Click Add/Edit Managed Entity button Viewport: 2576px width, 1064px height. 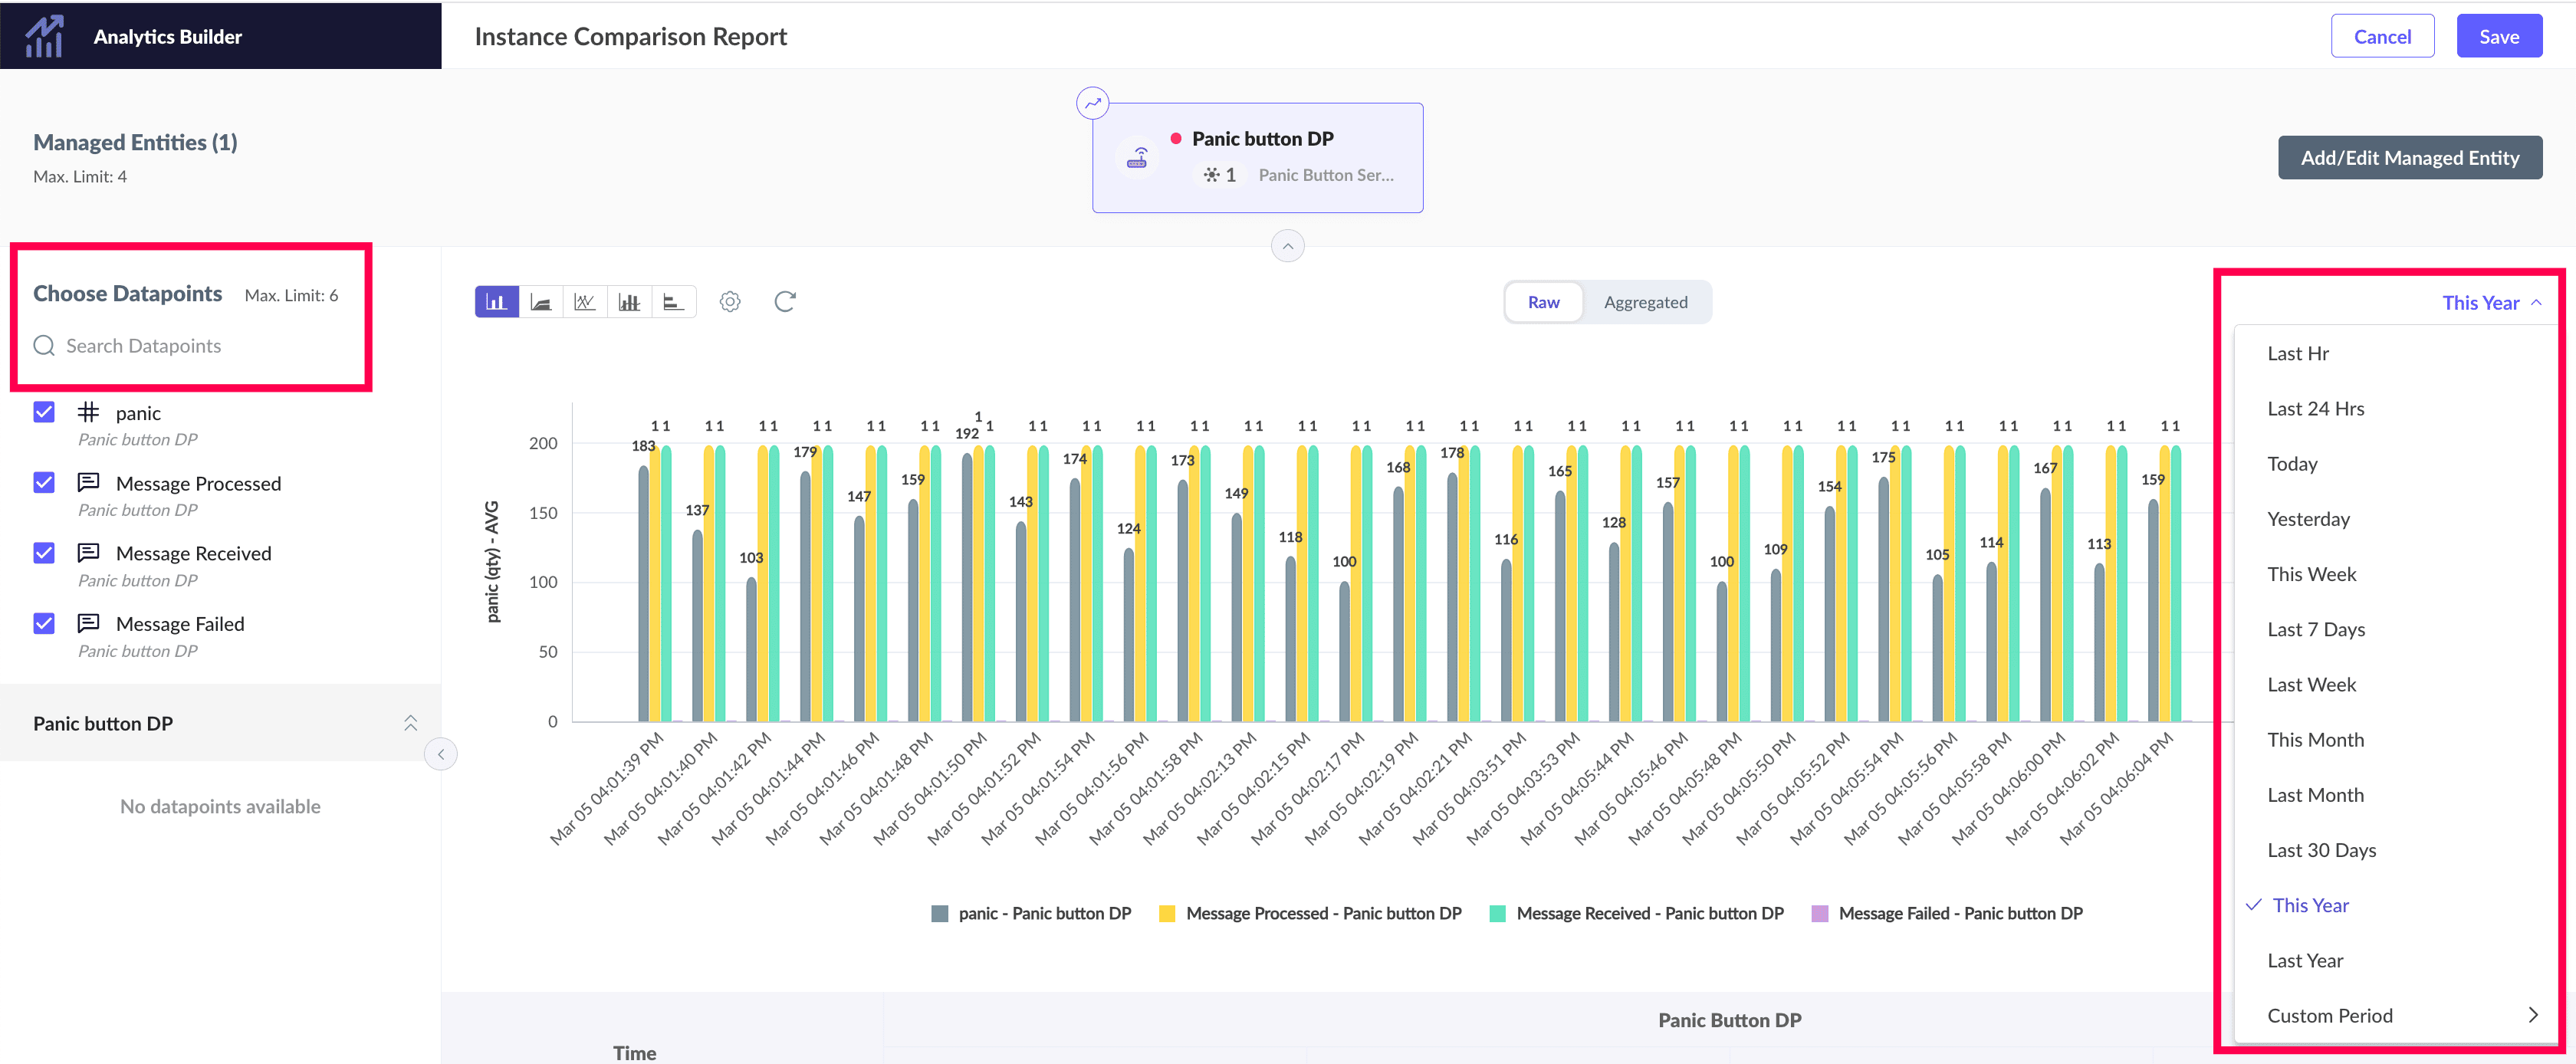(x=2409, y=158)
